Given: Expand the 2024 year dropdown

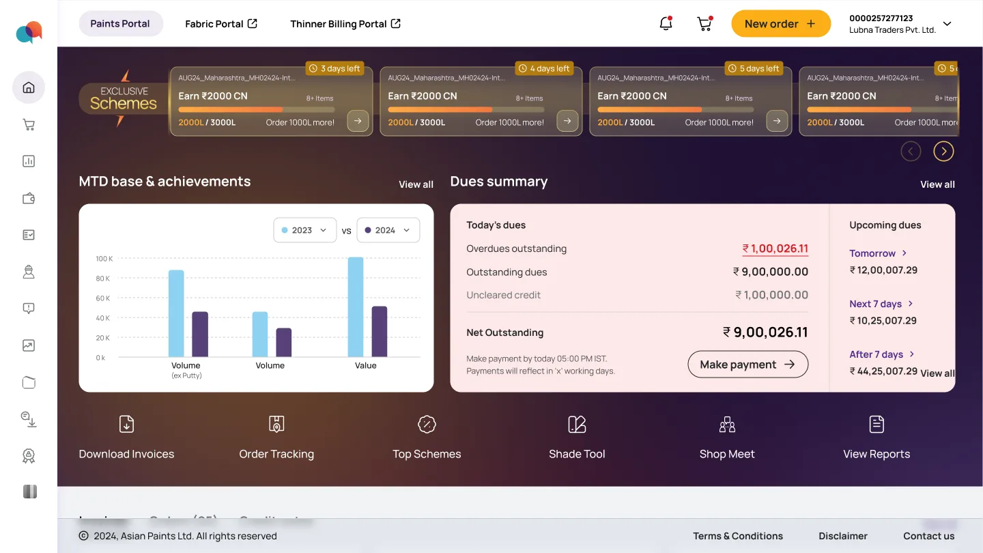Looking at the screenshot, I should tap(388, 230).
